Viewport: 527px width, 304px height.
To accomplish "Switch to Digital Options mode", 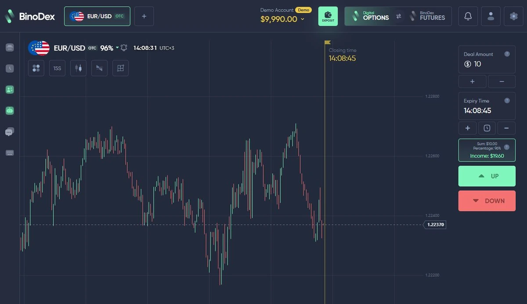I will pos(371,16).
